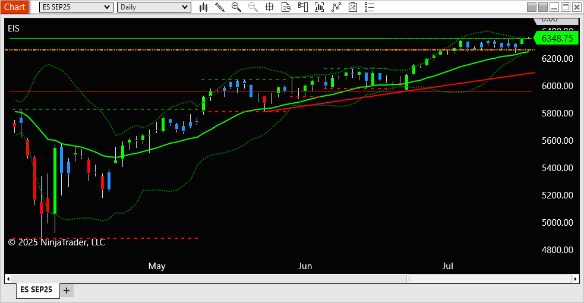This screenshot has height=303, width=584.
Task: Open the chart Properties list icon
Action: tap(370, 7)
